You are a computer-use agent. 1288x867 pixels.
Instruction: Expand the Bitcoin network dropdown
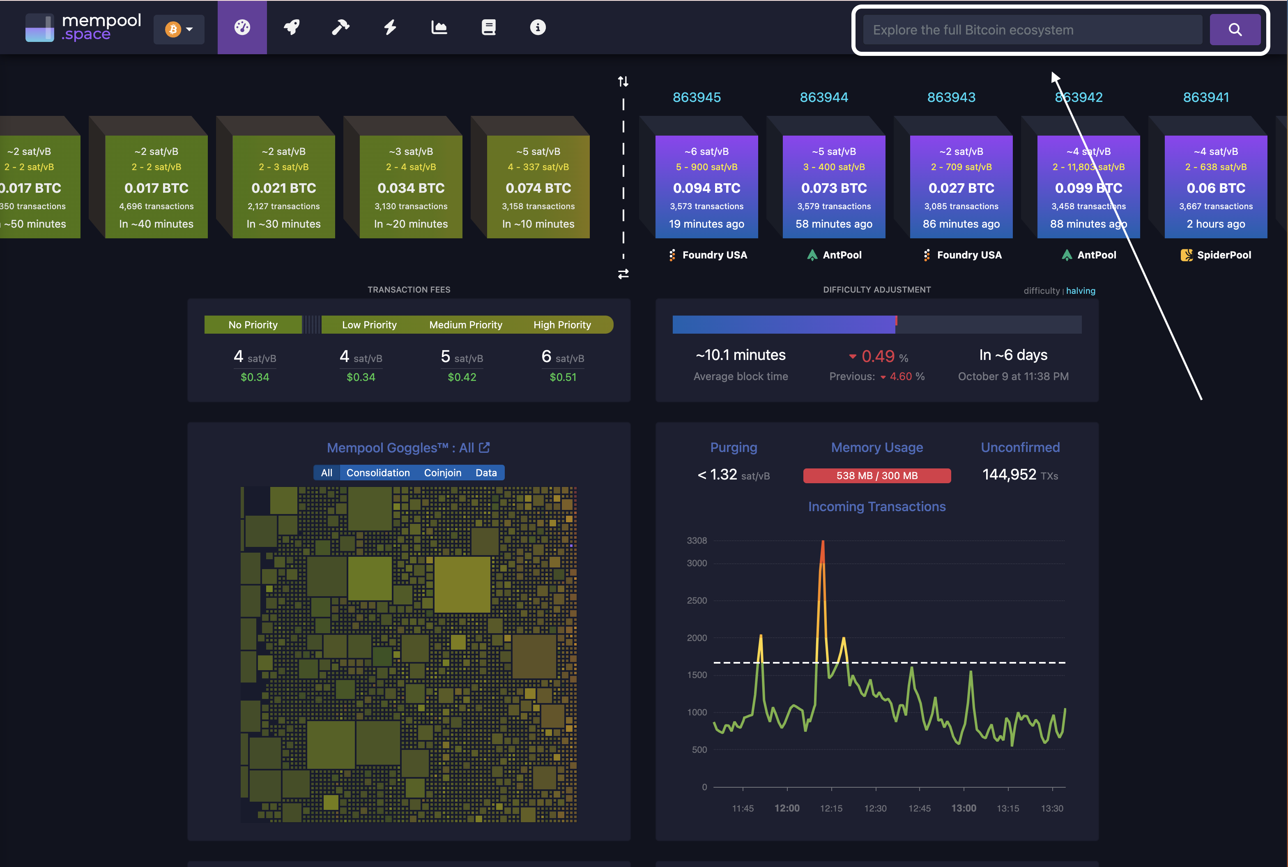point(179,29)
